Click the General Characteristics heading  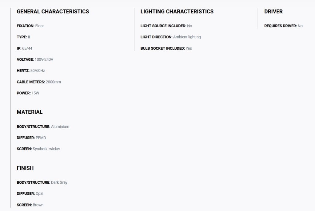pos(53,11)
